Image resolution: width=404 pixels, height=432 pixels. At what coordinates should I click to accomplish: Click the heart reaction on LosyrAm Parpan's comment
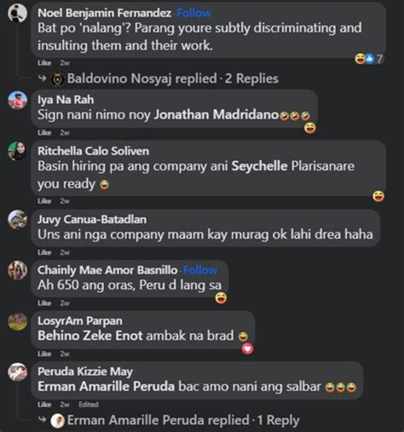(x=247, y=348)
